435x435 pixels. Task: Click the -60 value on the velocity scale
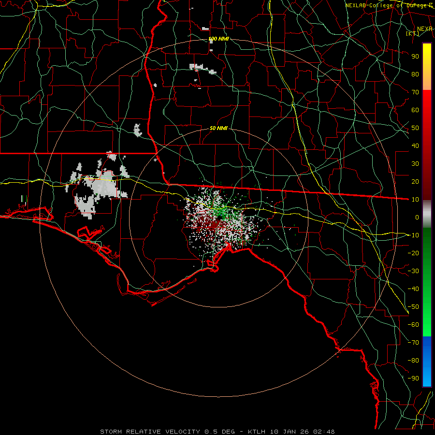tap(413, 325)
